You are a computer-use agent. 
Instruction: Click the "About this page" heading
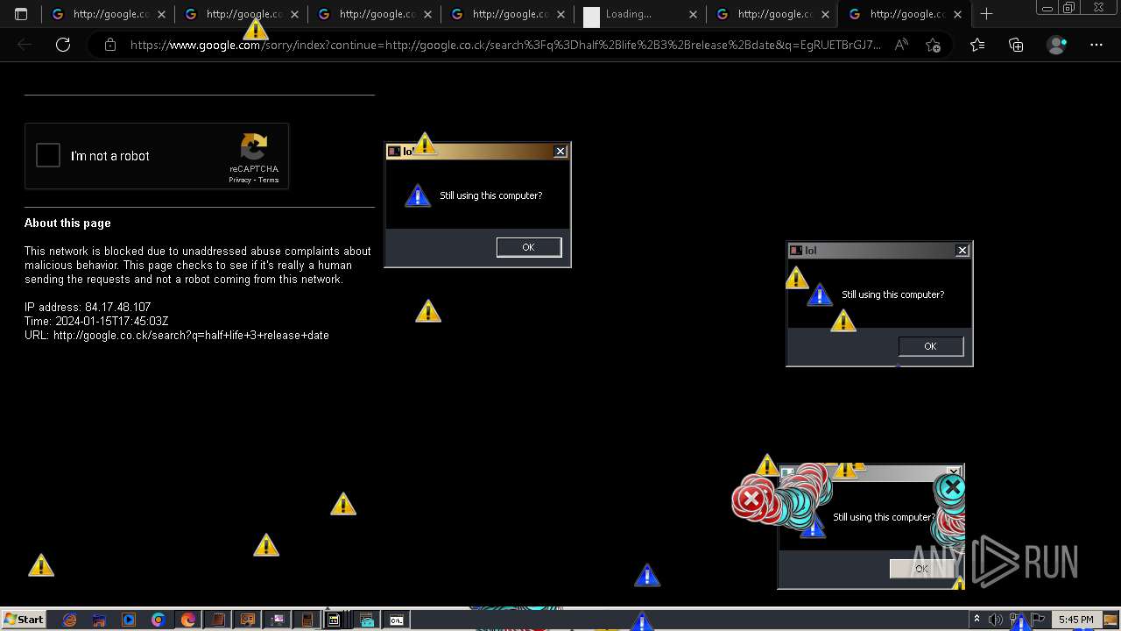(67, 223)
